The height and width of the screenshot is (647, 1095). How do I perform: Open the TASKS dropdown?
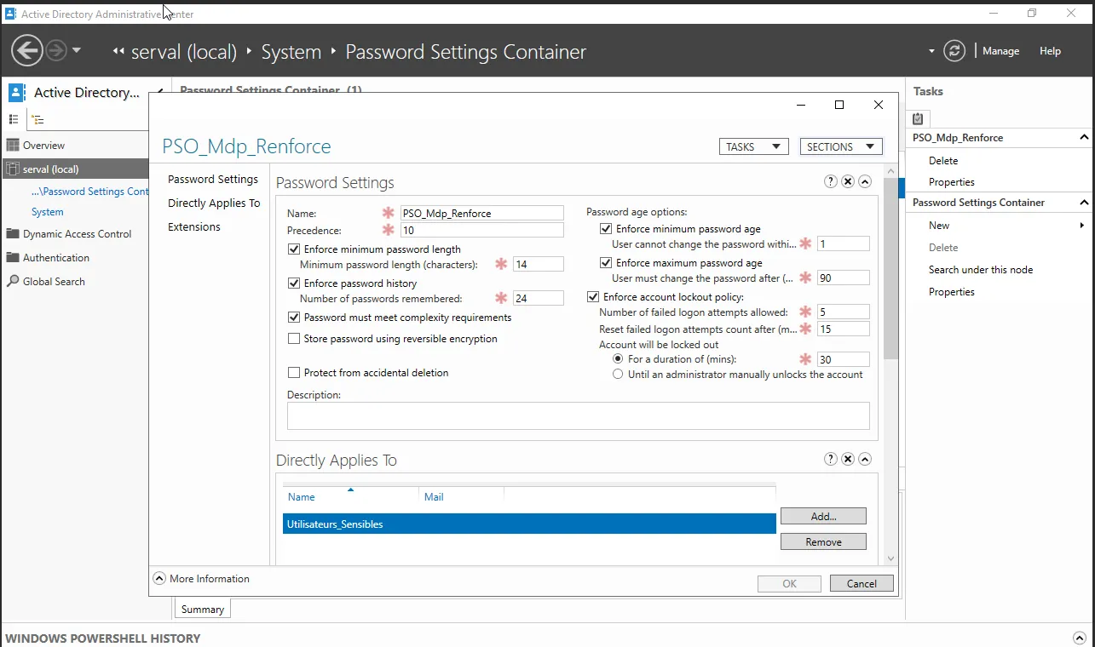pos(753,146)
